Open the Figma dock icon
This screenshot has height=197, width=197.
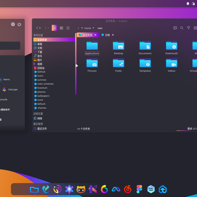pos(139,189)
